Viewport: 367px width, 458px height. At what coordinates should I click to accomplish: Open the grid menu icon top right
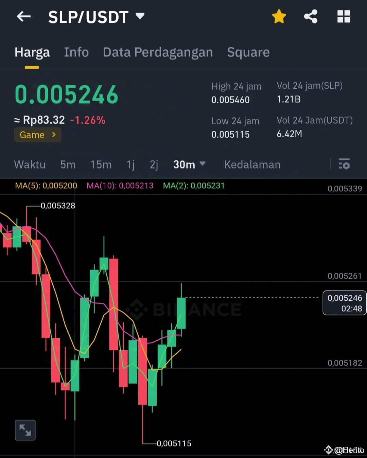click(343, 16)
